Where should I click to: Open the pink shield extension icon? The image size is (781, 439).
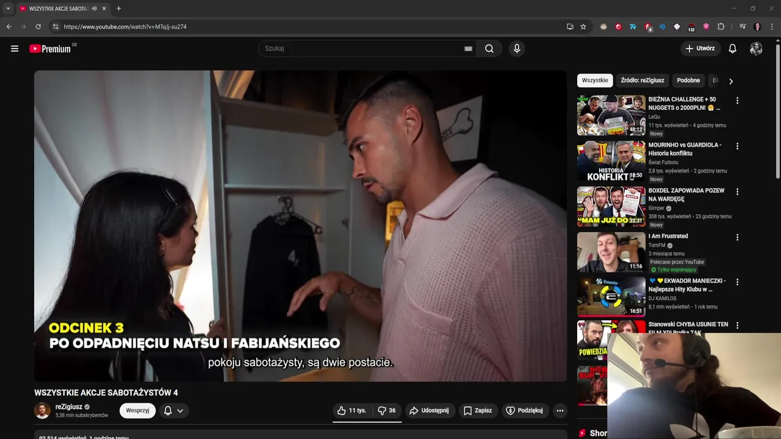click(706, 27)
